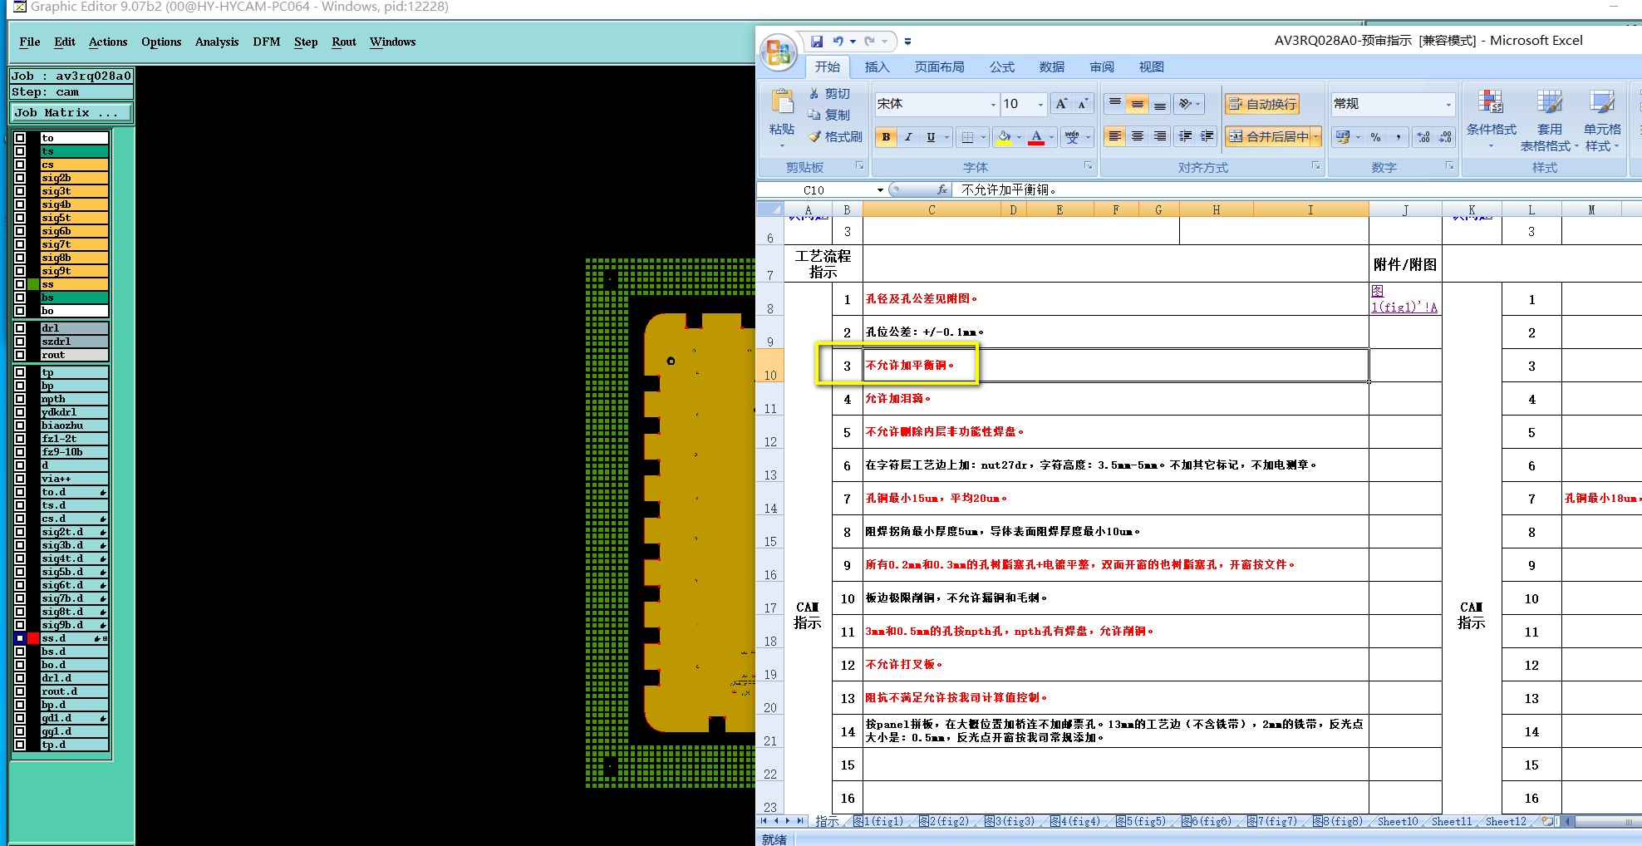Tick the checkbox beside layer 'sig5t'
This screenshot has width=1642, height=846.
coord(20,218)
